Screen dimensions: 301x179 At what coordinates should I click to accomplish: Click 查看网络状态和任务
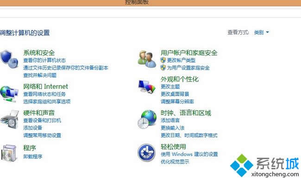point(44,94)
